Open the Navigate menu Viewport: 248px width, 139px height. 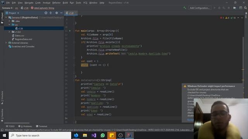(29, 3)
